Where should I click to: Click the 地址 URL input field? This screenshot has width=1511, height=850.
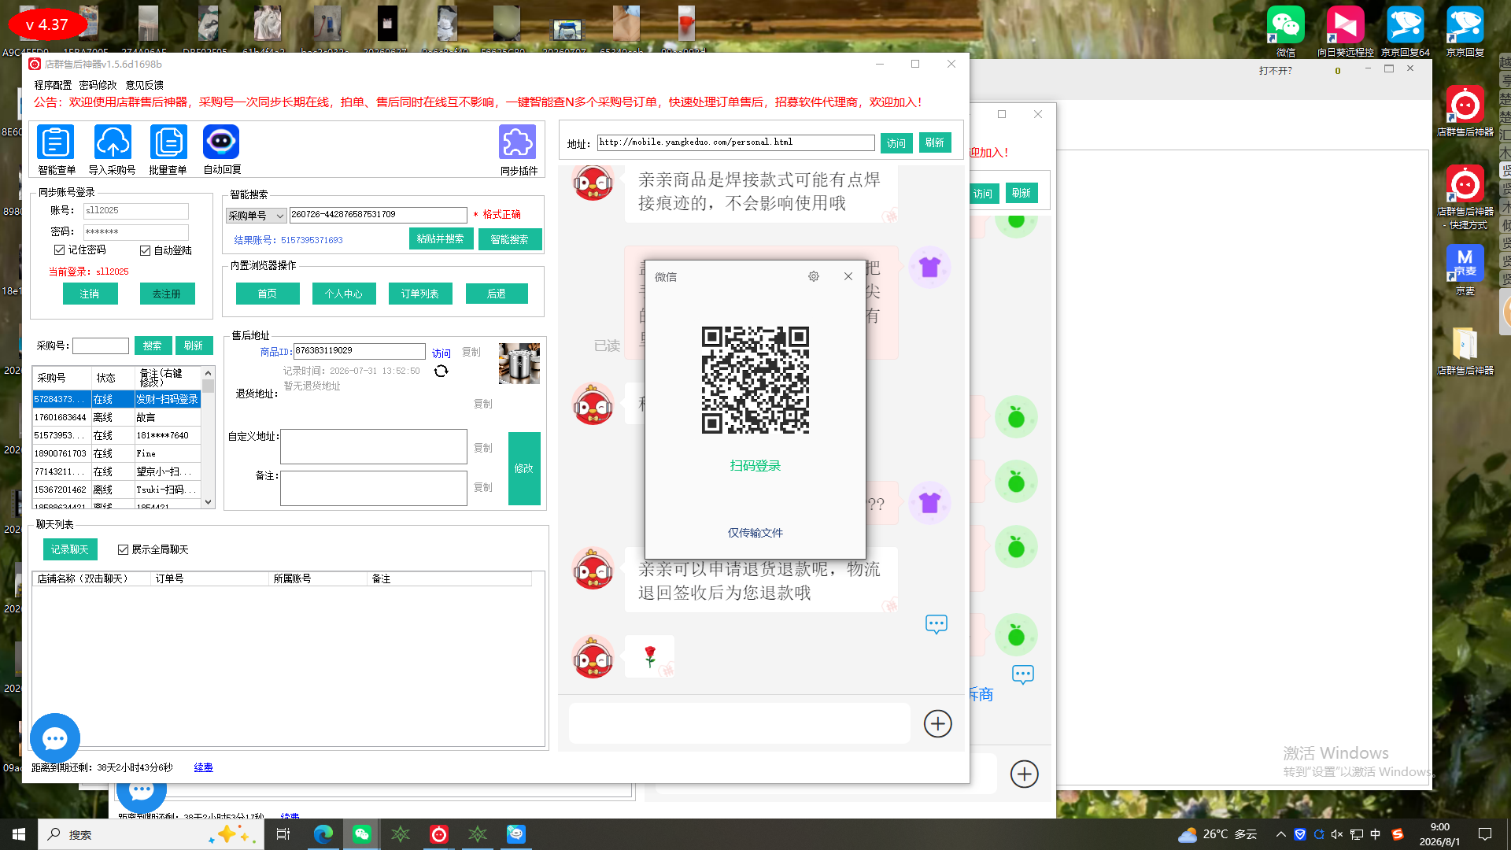click(736, 142)
